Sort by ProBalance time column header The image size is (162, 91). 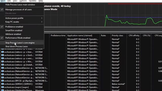58,35
